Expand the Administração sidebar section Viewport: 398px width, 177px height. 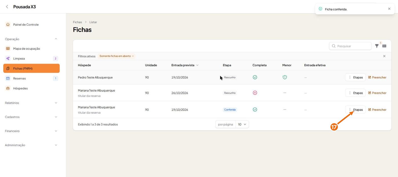(56, 145)
